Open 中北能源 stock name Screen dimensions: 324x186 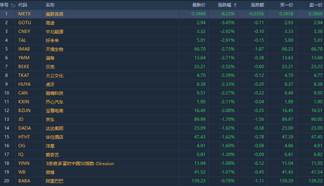click(x=54, y=32)
